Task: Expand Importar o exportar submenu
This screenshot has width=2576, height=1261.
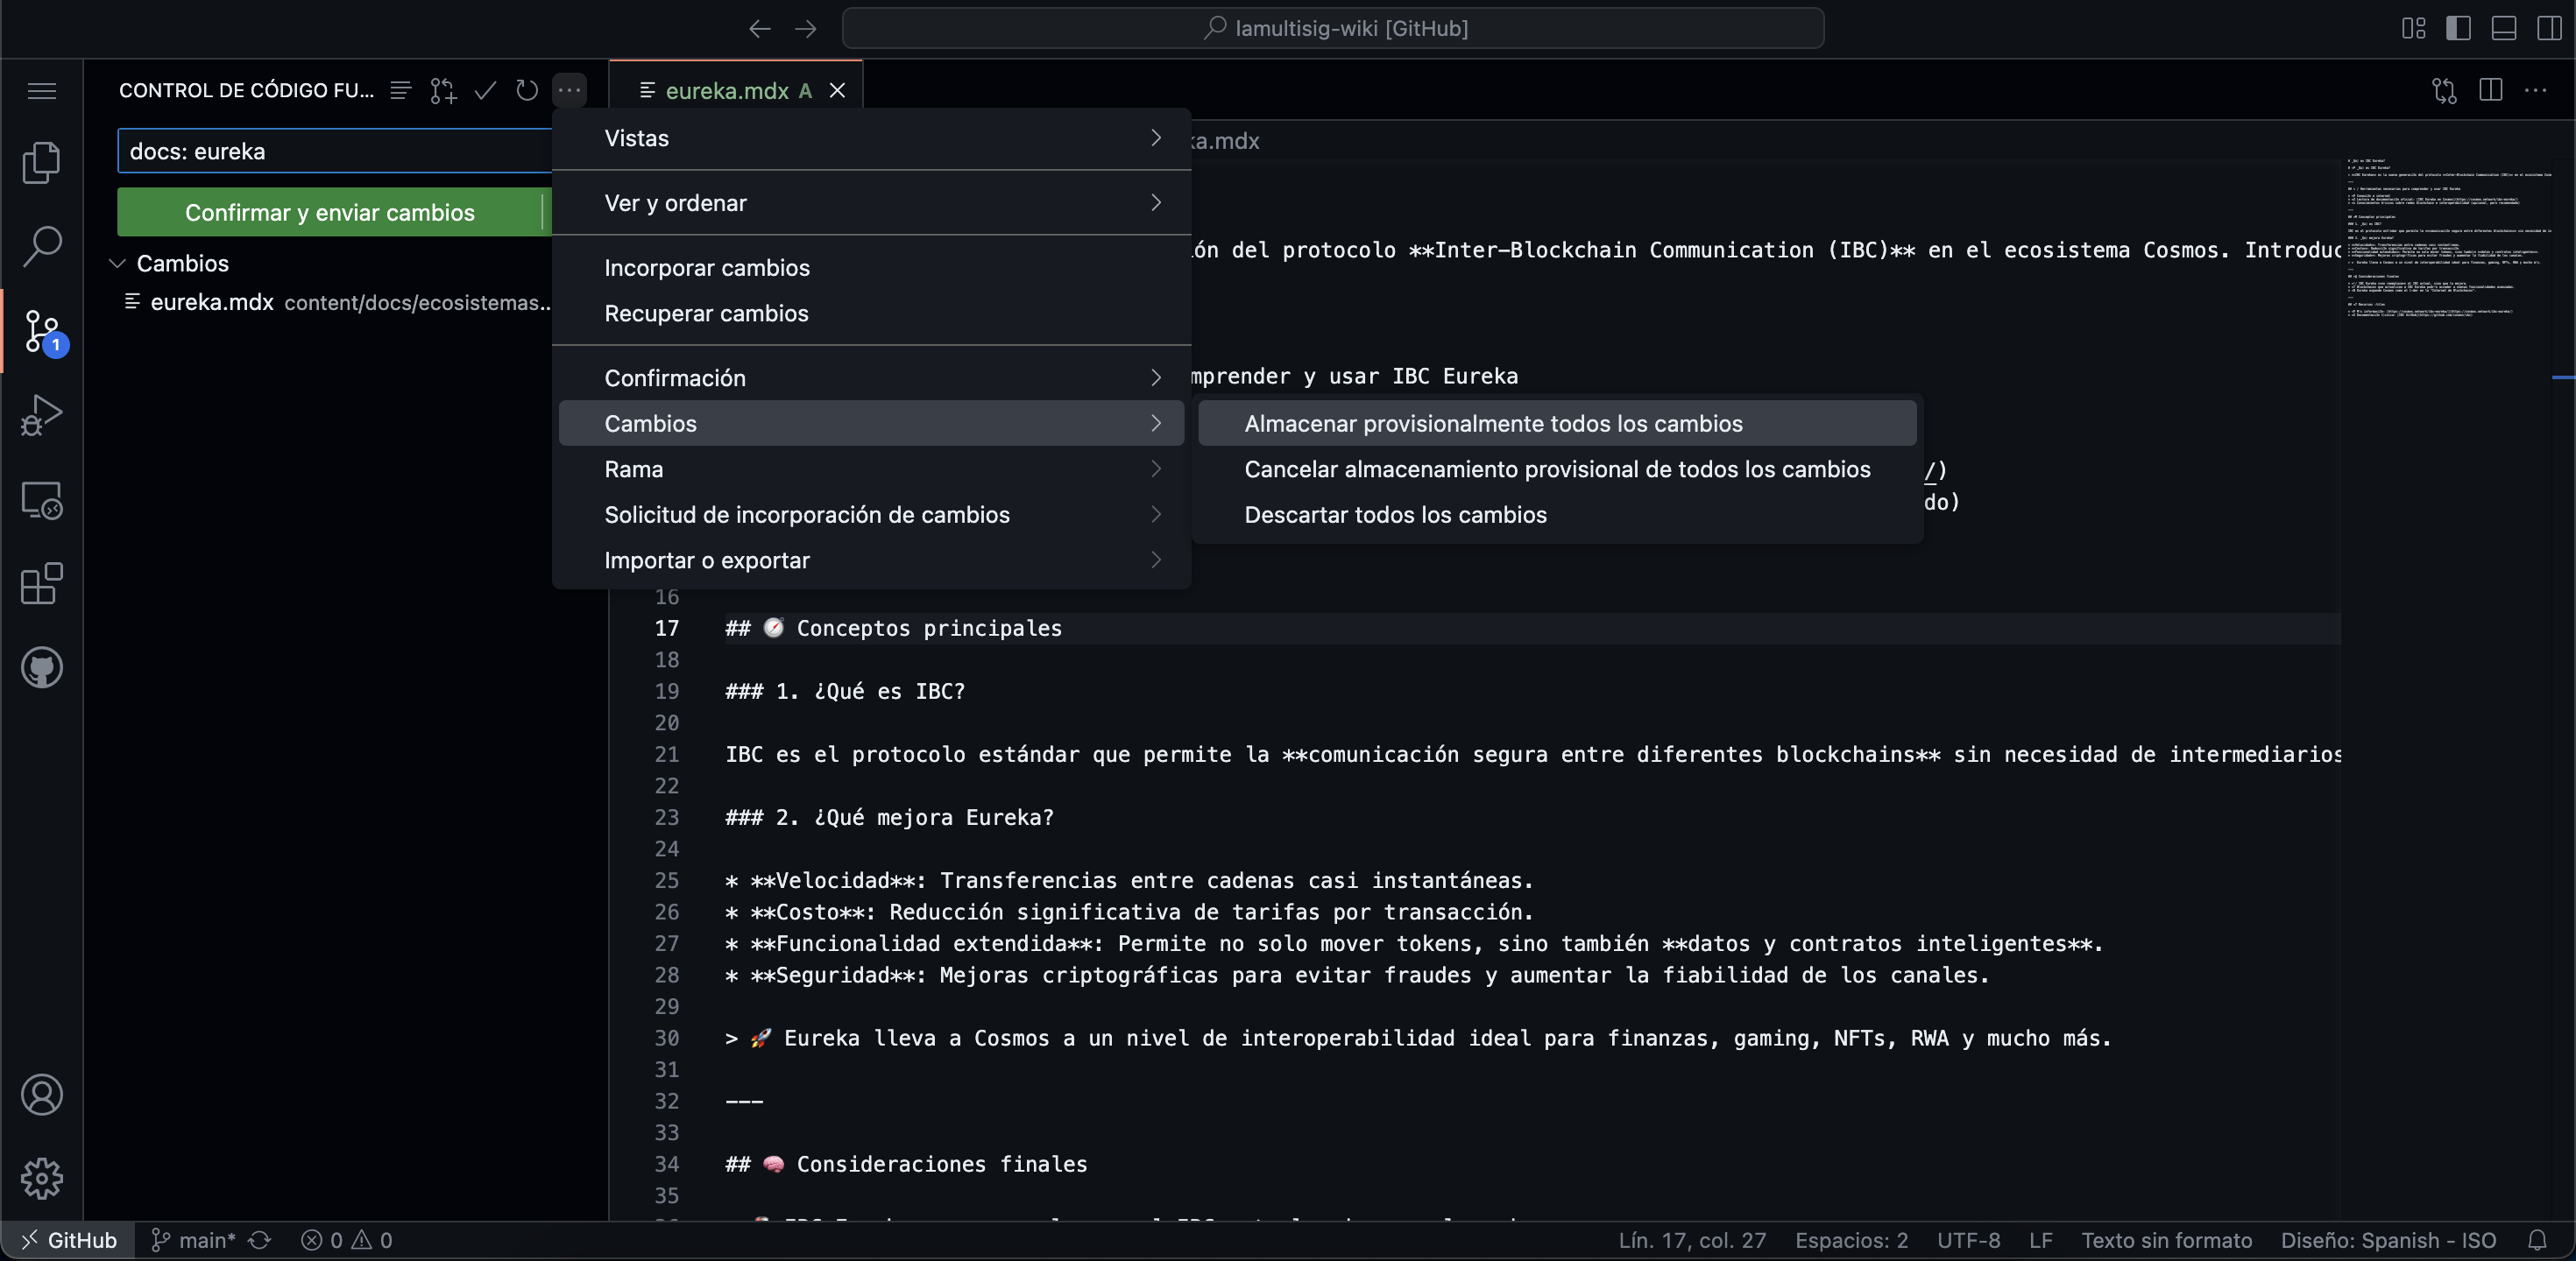Action: (871, 560)
